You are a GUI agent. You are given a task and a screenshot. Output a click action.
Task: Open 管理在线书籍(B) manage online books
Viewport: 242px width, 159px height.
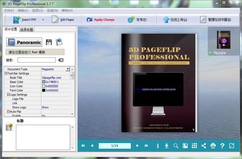tap(215, 20)
